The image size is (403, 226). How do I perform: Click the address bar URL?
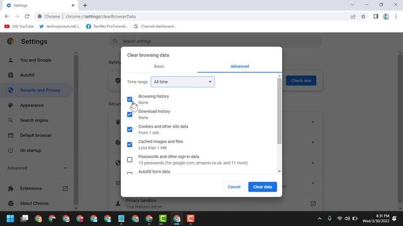(101, 16)
